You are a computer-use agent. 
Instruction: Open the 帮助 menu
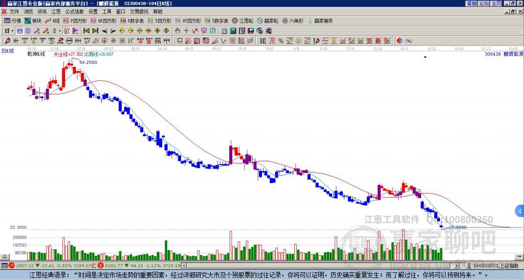(158, 12)
